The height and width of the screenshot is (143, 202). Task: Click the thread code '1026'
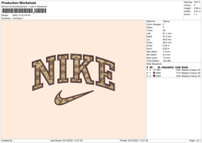coord(178,70)
